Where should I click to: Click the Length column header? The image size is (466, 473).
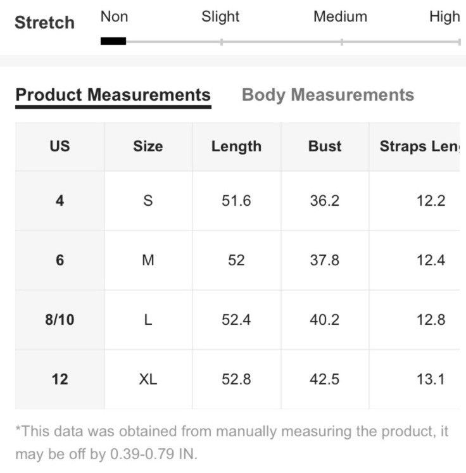[236, 146]
